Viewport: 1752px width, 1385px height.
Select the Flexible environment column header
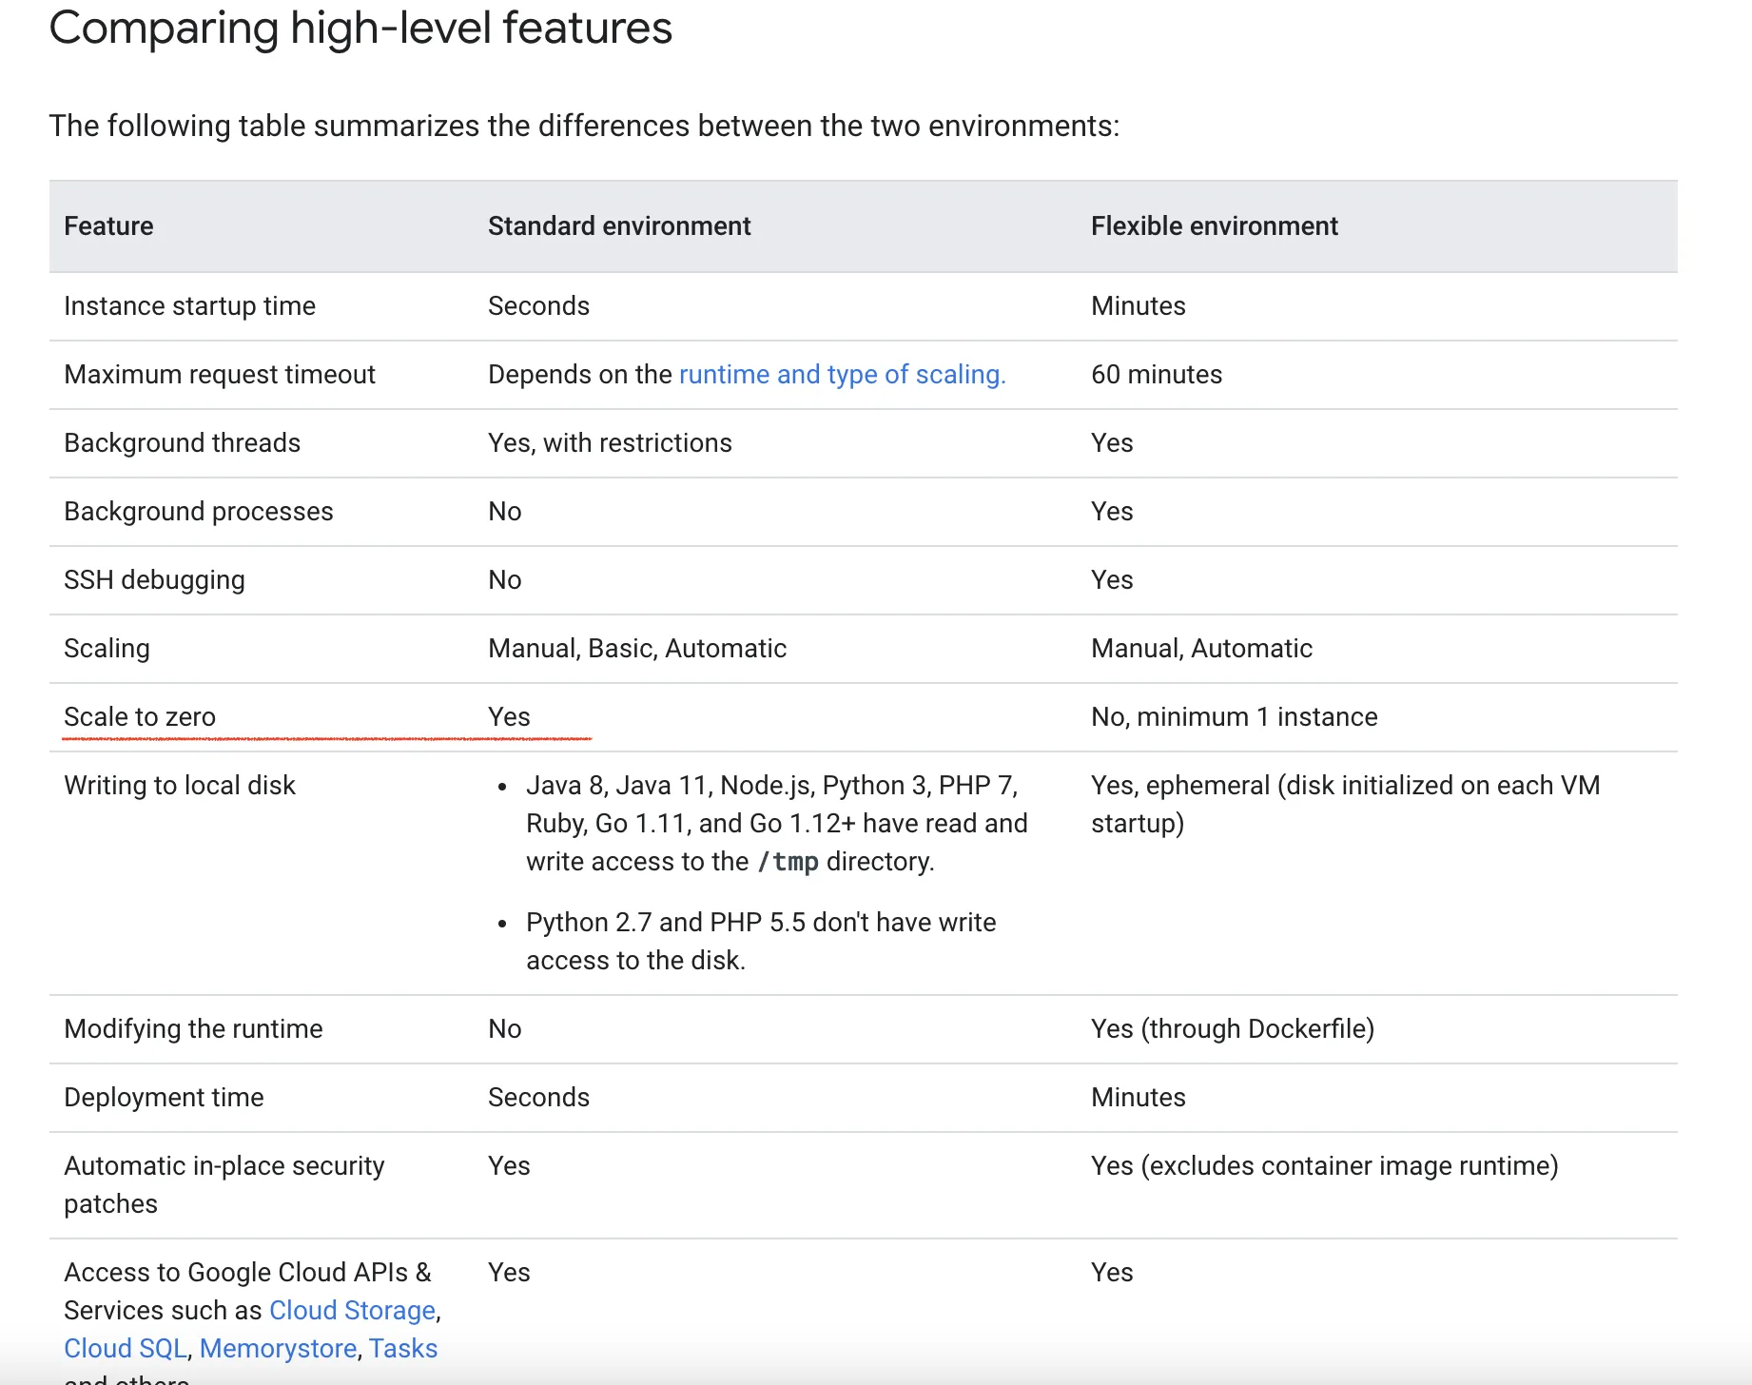click(1214, 226)
